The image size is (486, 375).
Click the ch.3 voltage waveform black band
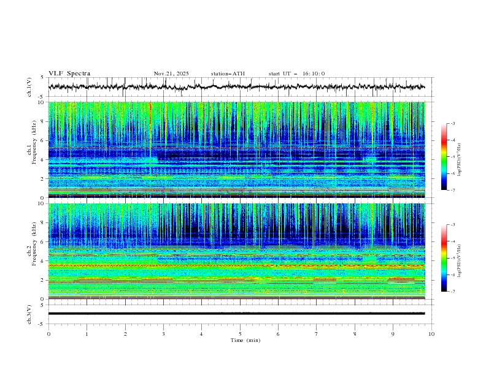[237, 314]
